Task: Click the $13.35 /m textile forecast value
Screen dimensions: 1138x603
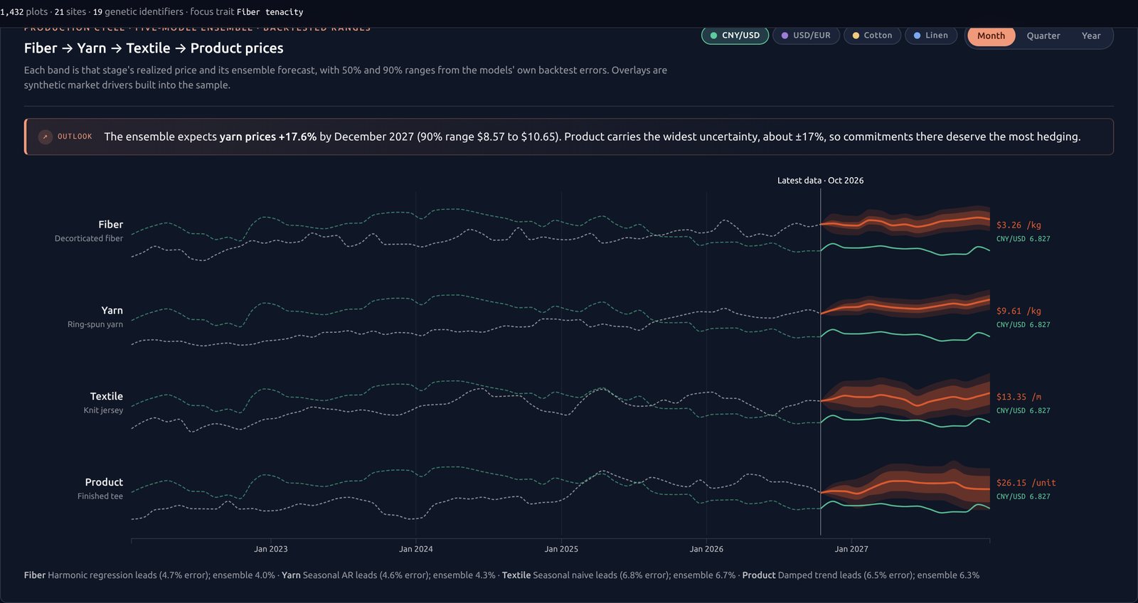Action: [1019, 397]
